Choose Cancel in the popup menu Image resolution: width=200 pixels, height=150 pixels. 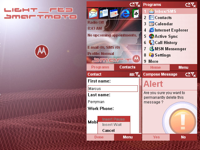pyautogui.click(x=113, y=131)
